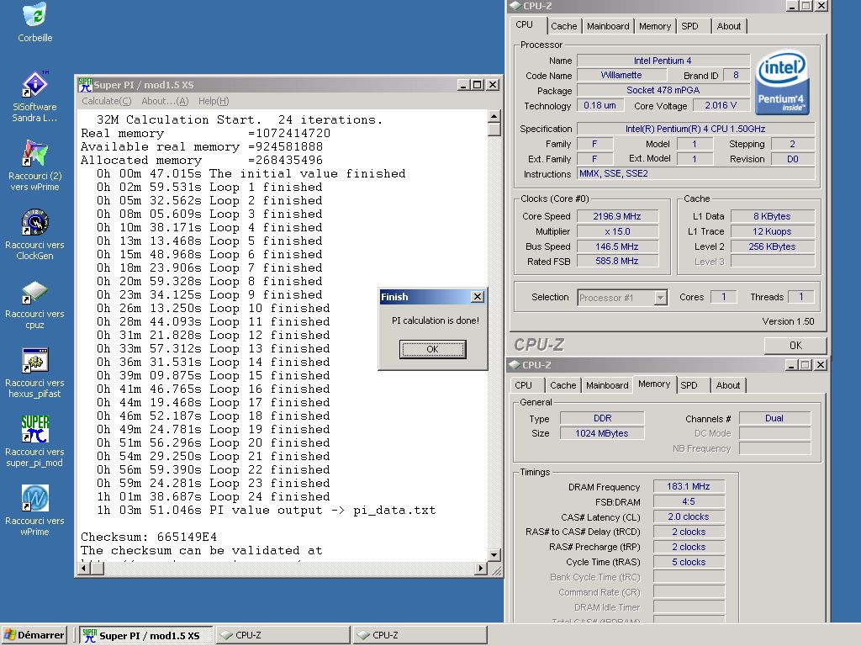
Task: Minimize the Super PI window
Action: (x=463, y=85)
